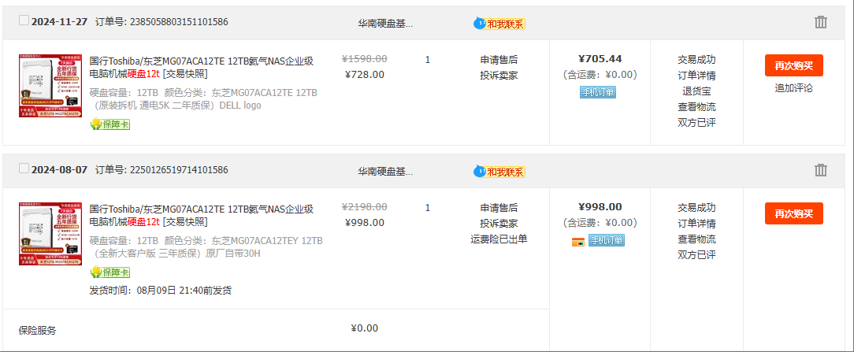
Task: Click the credit card icon under ¥998.00
Action: 577,242
